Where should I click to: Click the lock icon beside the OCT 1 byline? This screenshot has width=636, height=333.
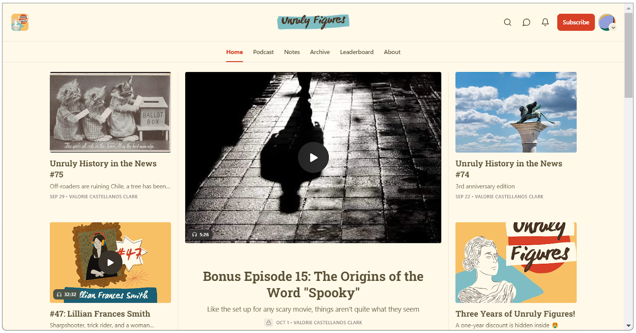click(269, 323)
